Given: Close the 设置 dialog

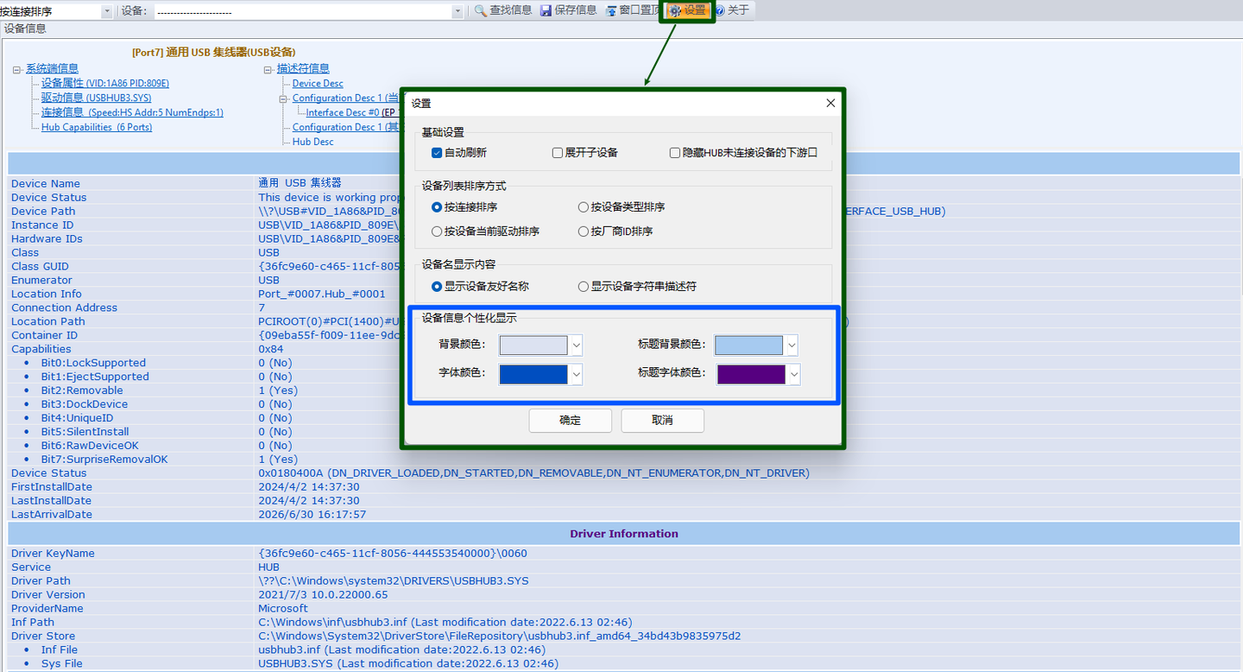Looking at the screenshot, I should [x=830, y=103].
